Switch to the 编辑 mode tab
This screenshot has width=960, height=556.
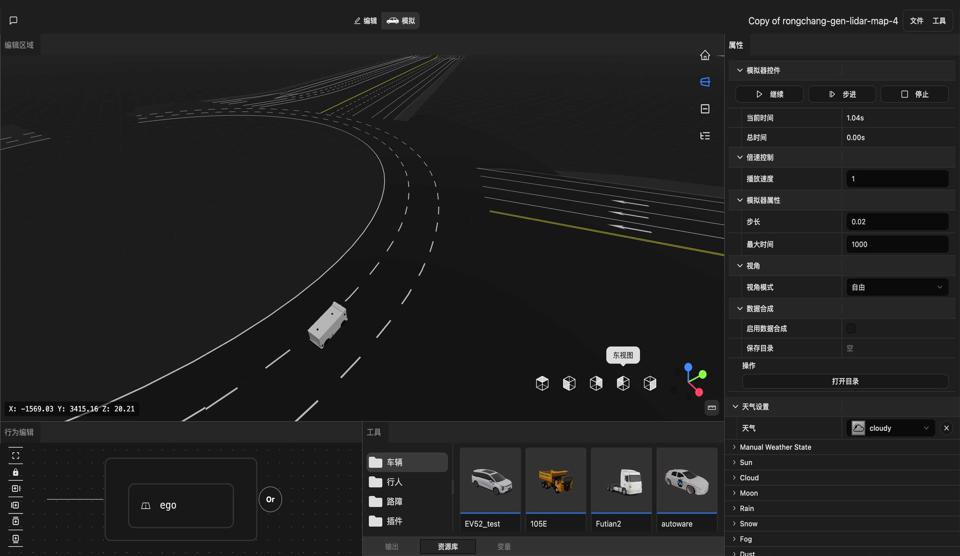[x=365, y=21]
